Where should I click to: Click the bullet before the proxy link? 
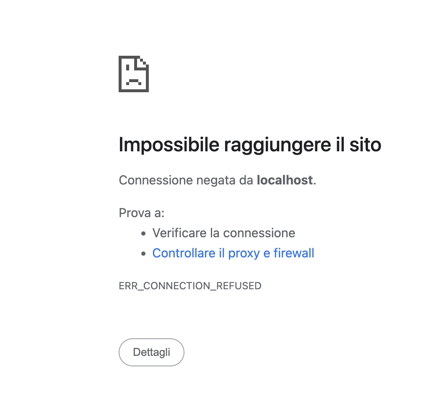[143, 254]
